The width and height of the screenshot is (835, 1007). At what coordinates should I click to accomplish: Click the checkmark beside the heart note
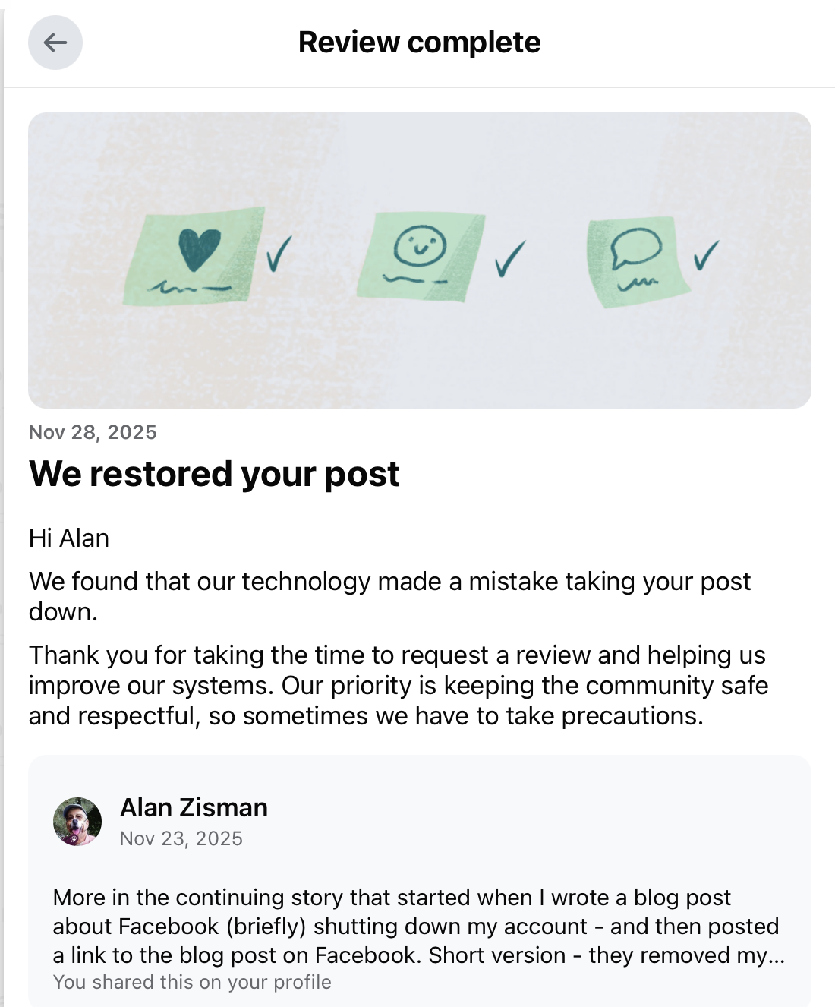pos(279,254)
